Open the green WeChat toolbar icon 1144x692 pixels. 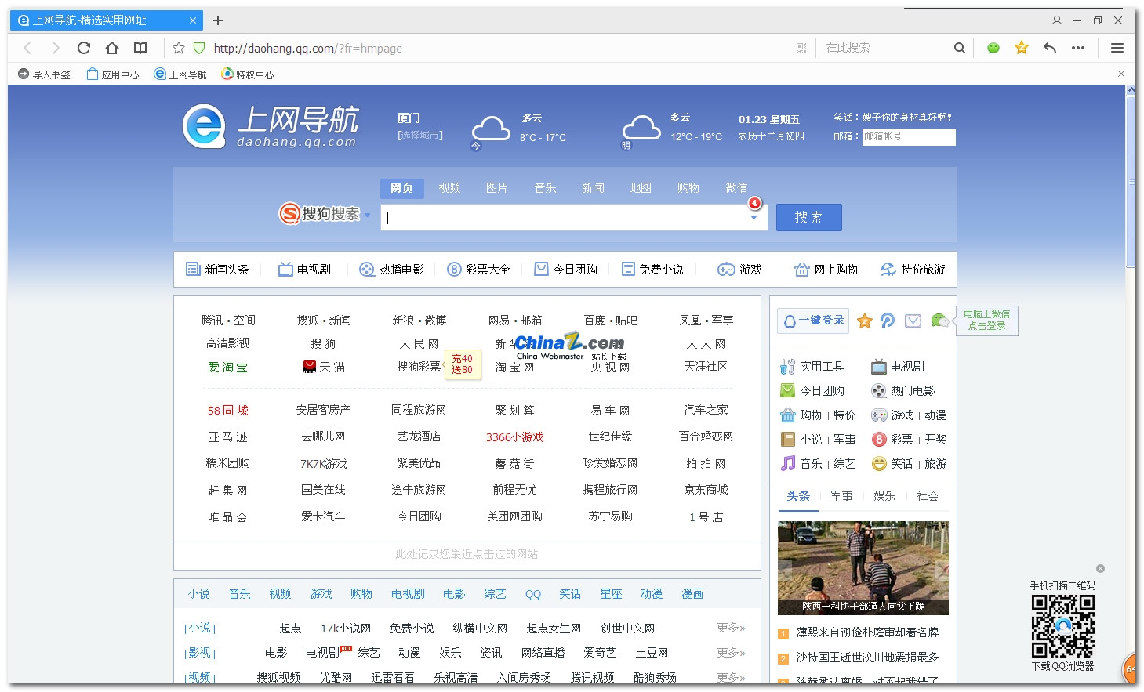click(x=993, y=48)
